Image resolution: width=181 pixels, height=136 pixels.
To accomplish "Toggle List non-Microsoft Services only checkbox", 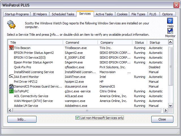I will [x=77, y=118].
